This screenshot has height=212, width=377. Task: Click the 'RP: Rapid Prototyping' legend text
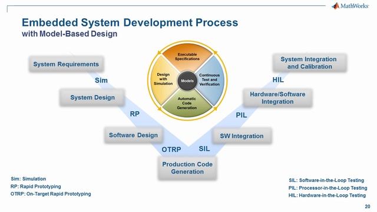click(35, 186)
